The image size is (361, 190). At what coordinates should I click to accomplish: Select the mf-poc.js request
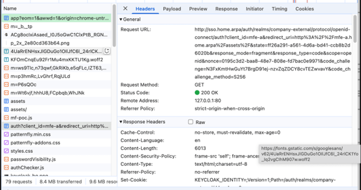pyautogui.click(x=56, y=118)
